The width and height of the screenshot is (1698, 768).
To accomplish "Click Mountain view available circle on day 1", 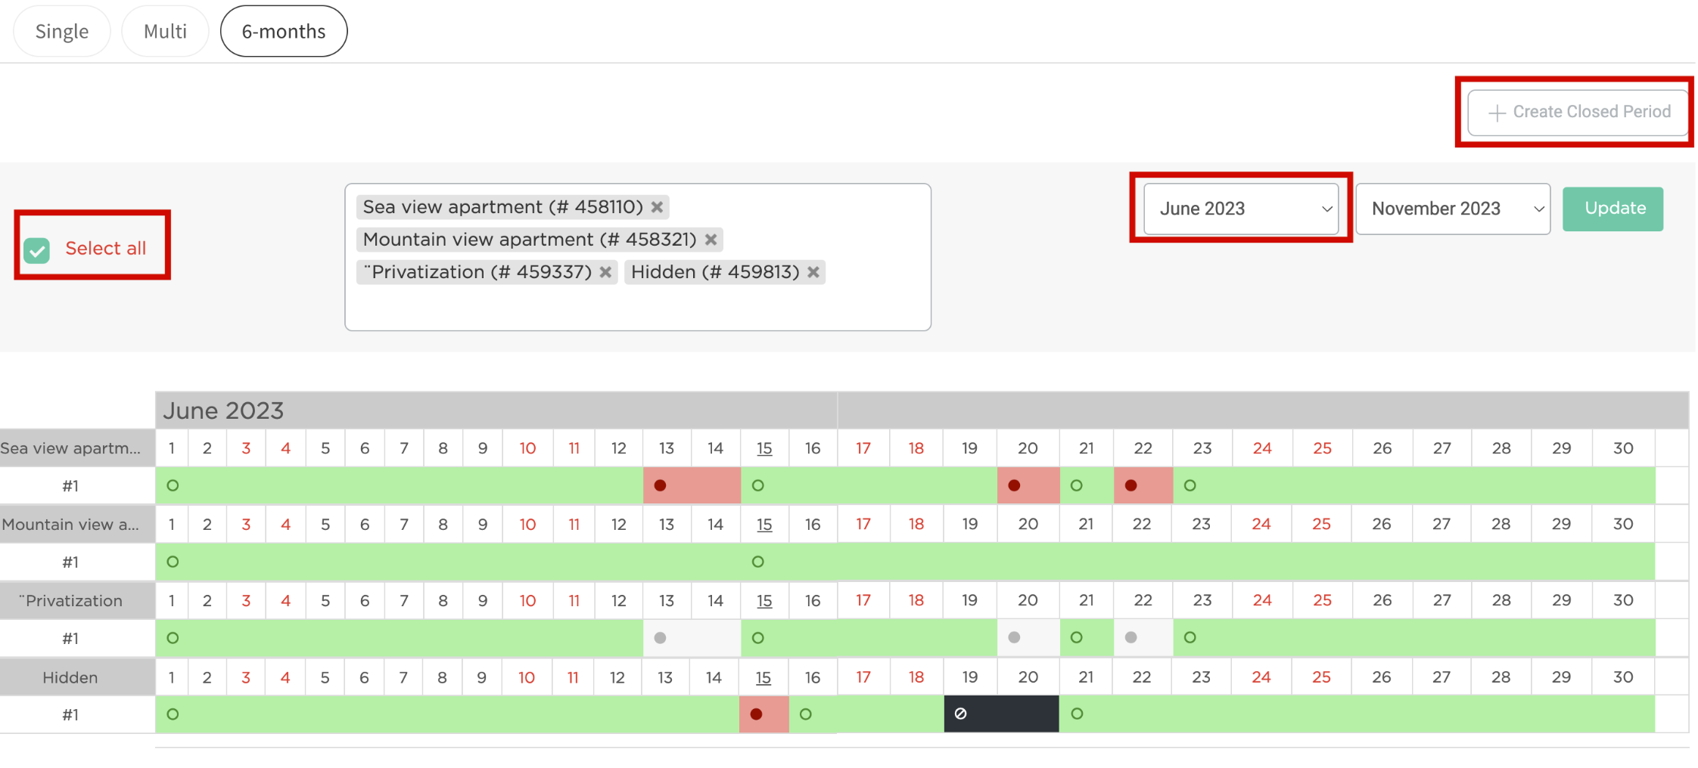I will tap(173, 562).
